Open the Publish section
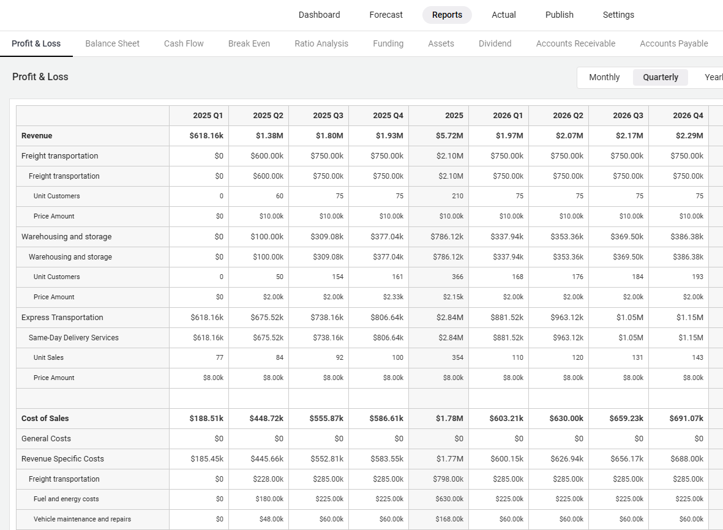Viewport: 723px width, 530px height. coord(560,15)
